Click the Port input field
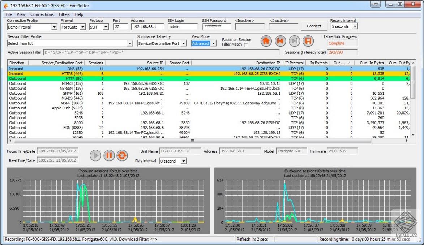Viewport: 424px width, 245px height. [120, 27]
